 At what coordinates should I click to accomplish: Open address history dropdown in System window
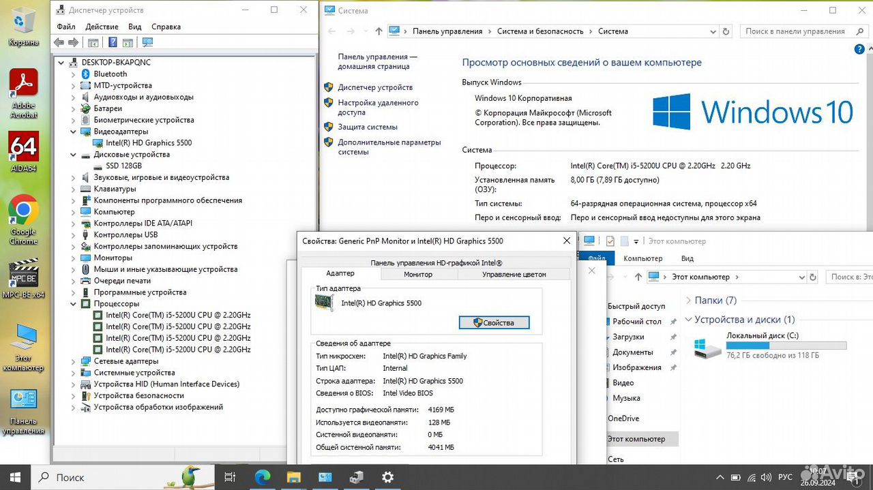[x=713, y=31]
